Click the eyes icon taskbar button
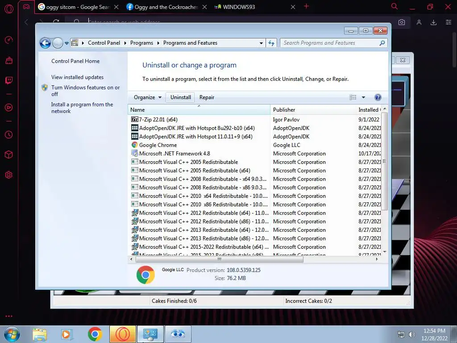The width and height of the screenshot is (457, 343). click(178, 334)
